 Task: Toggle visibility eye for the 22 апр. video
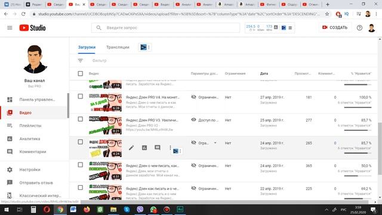(193, 188)
